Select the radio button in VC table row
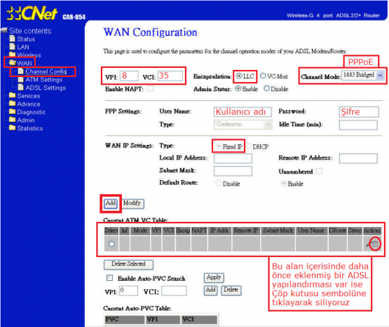Image resolution: width=389 pixels, height=327 pixels. click(x=111, y=244)
